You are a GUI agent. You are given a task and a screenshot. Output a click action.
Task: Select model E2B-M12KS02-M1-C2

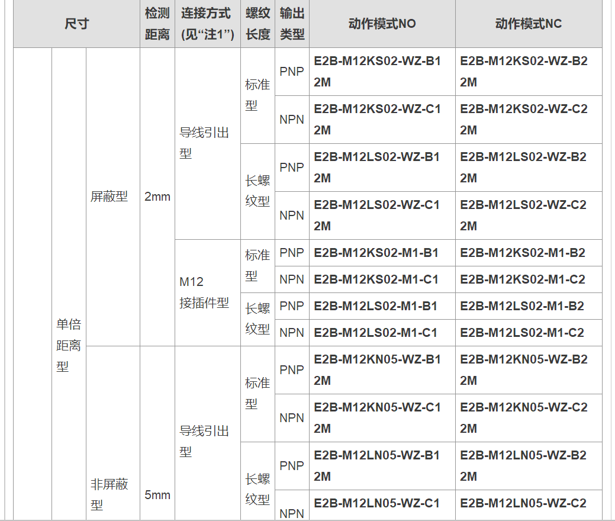coord(529,279)
